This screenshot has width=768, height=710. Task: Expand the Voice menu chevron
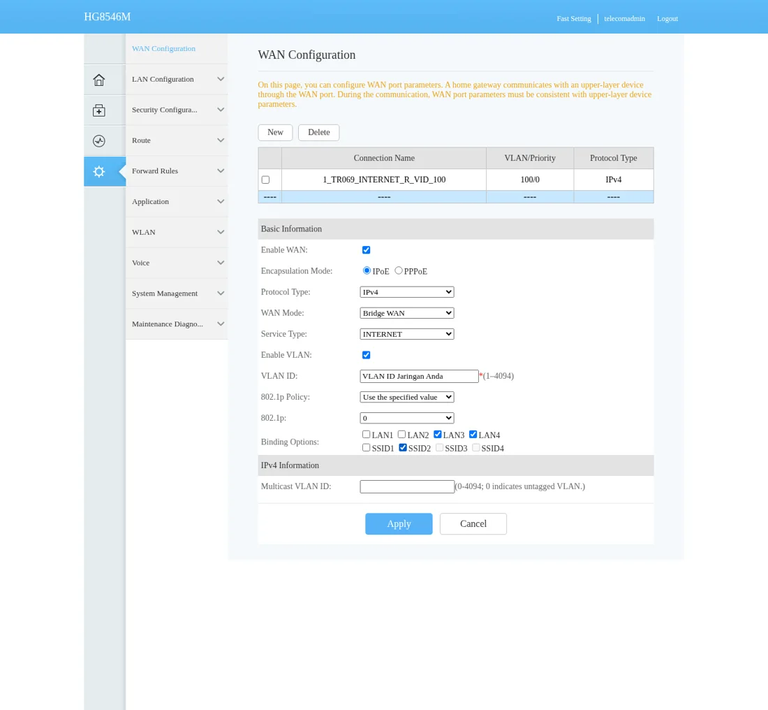pyautogui.click(x=221, y=263)
